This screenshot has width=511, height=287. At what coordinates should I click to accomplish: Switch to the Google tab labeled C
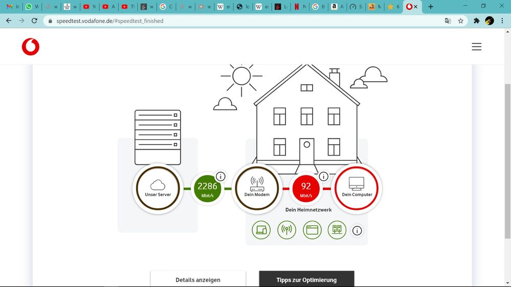tap(166, 7)
